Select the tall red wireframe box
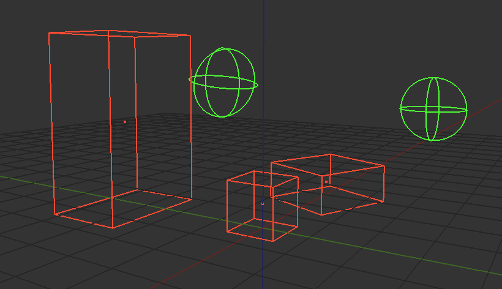The image size is (502, 289). point(120,129)
